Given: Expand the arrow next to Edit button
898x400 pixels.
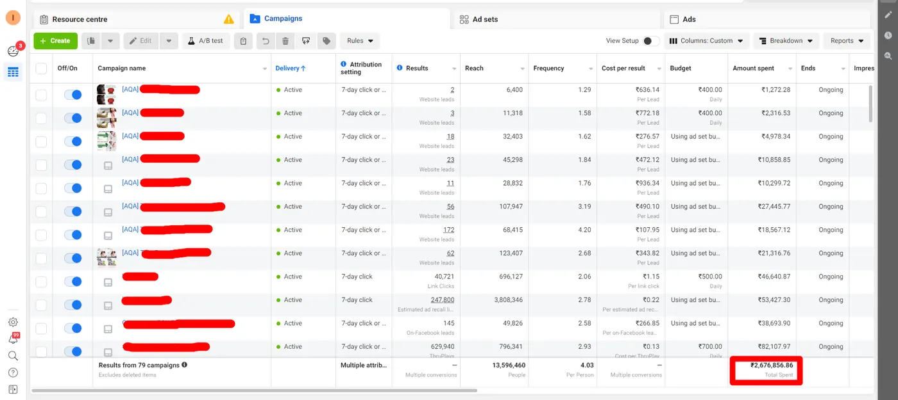Looking at the screenshot, I should pyautogui.click(x=169, y=41).
